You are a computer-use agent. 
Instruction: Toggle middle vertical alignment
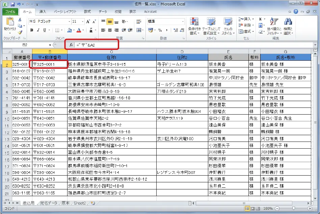(110, 22)
